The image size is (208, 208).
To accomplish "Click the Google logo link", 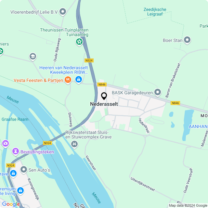I will (x=11, y=204).
